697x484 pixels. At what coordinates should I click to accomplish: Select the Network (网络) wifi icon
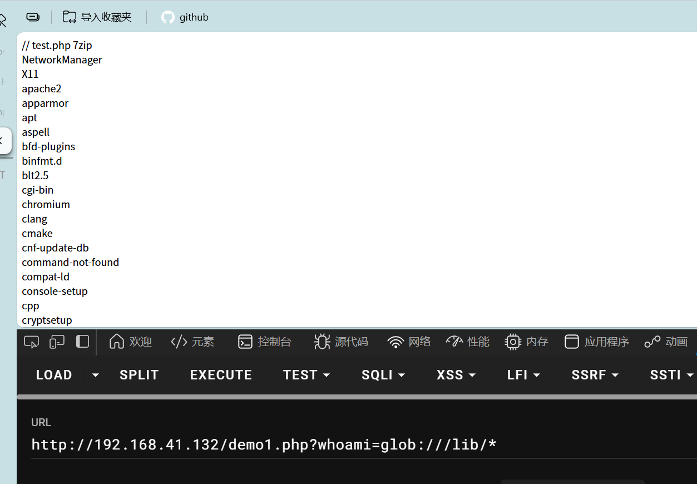(x=396, y=342)
